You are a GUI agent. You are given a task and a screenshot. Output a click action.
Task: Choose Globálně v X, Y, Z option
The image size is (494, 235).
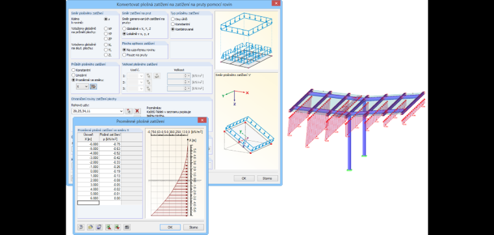pos(123,29)
